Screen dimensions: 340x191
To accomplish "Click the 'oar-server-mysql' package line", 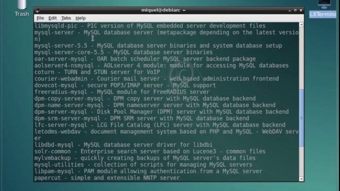I will click(x=145, y=59).
